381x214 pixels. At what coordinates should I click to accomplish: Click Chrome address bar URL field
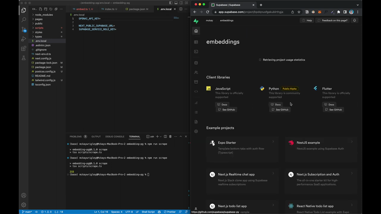[251, 12]
